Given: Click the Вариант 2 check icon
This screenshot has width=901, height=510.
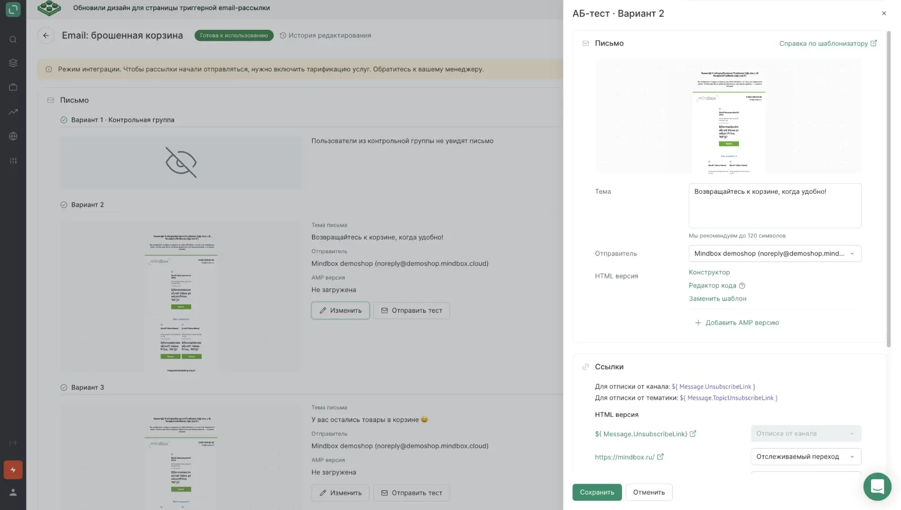Looking at the screenshot, I should 64,205.
